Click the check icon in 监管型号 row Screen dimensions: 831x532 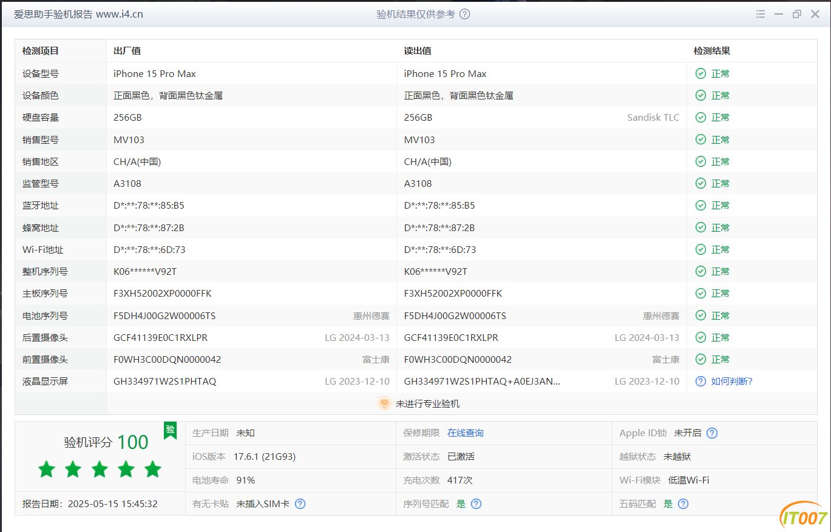click(700, 184)
